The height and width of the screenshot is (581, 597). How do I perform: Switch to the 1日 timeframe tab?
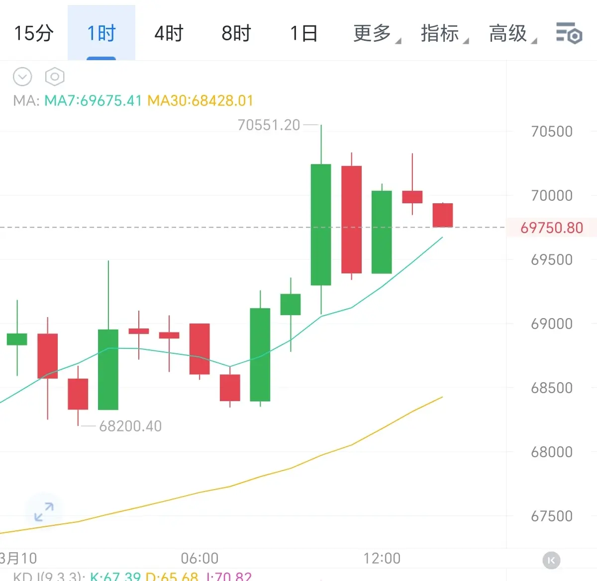[x=304, y=33]
